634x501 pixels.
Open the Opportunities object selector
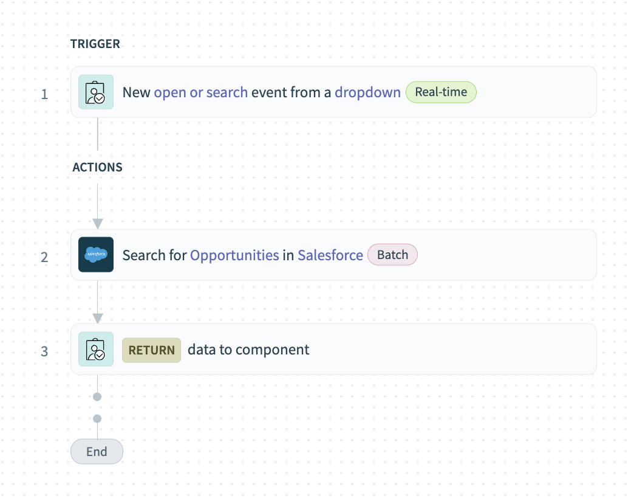(234, 255)
